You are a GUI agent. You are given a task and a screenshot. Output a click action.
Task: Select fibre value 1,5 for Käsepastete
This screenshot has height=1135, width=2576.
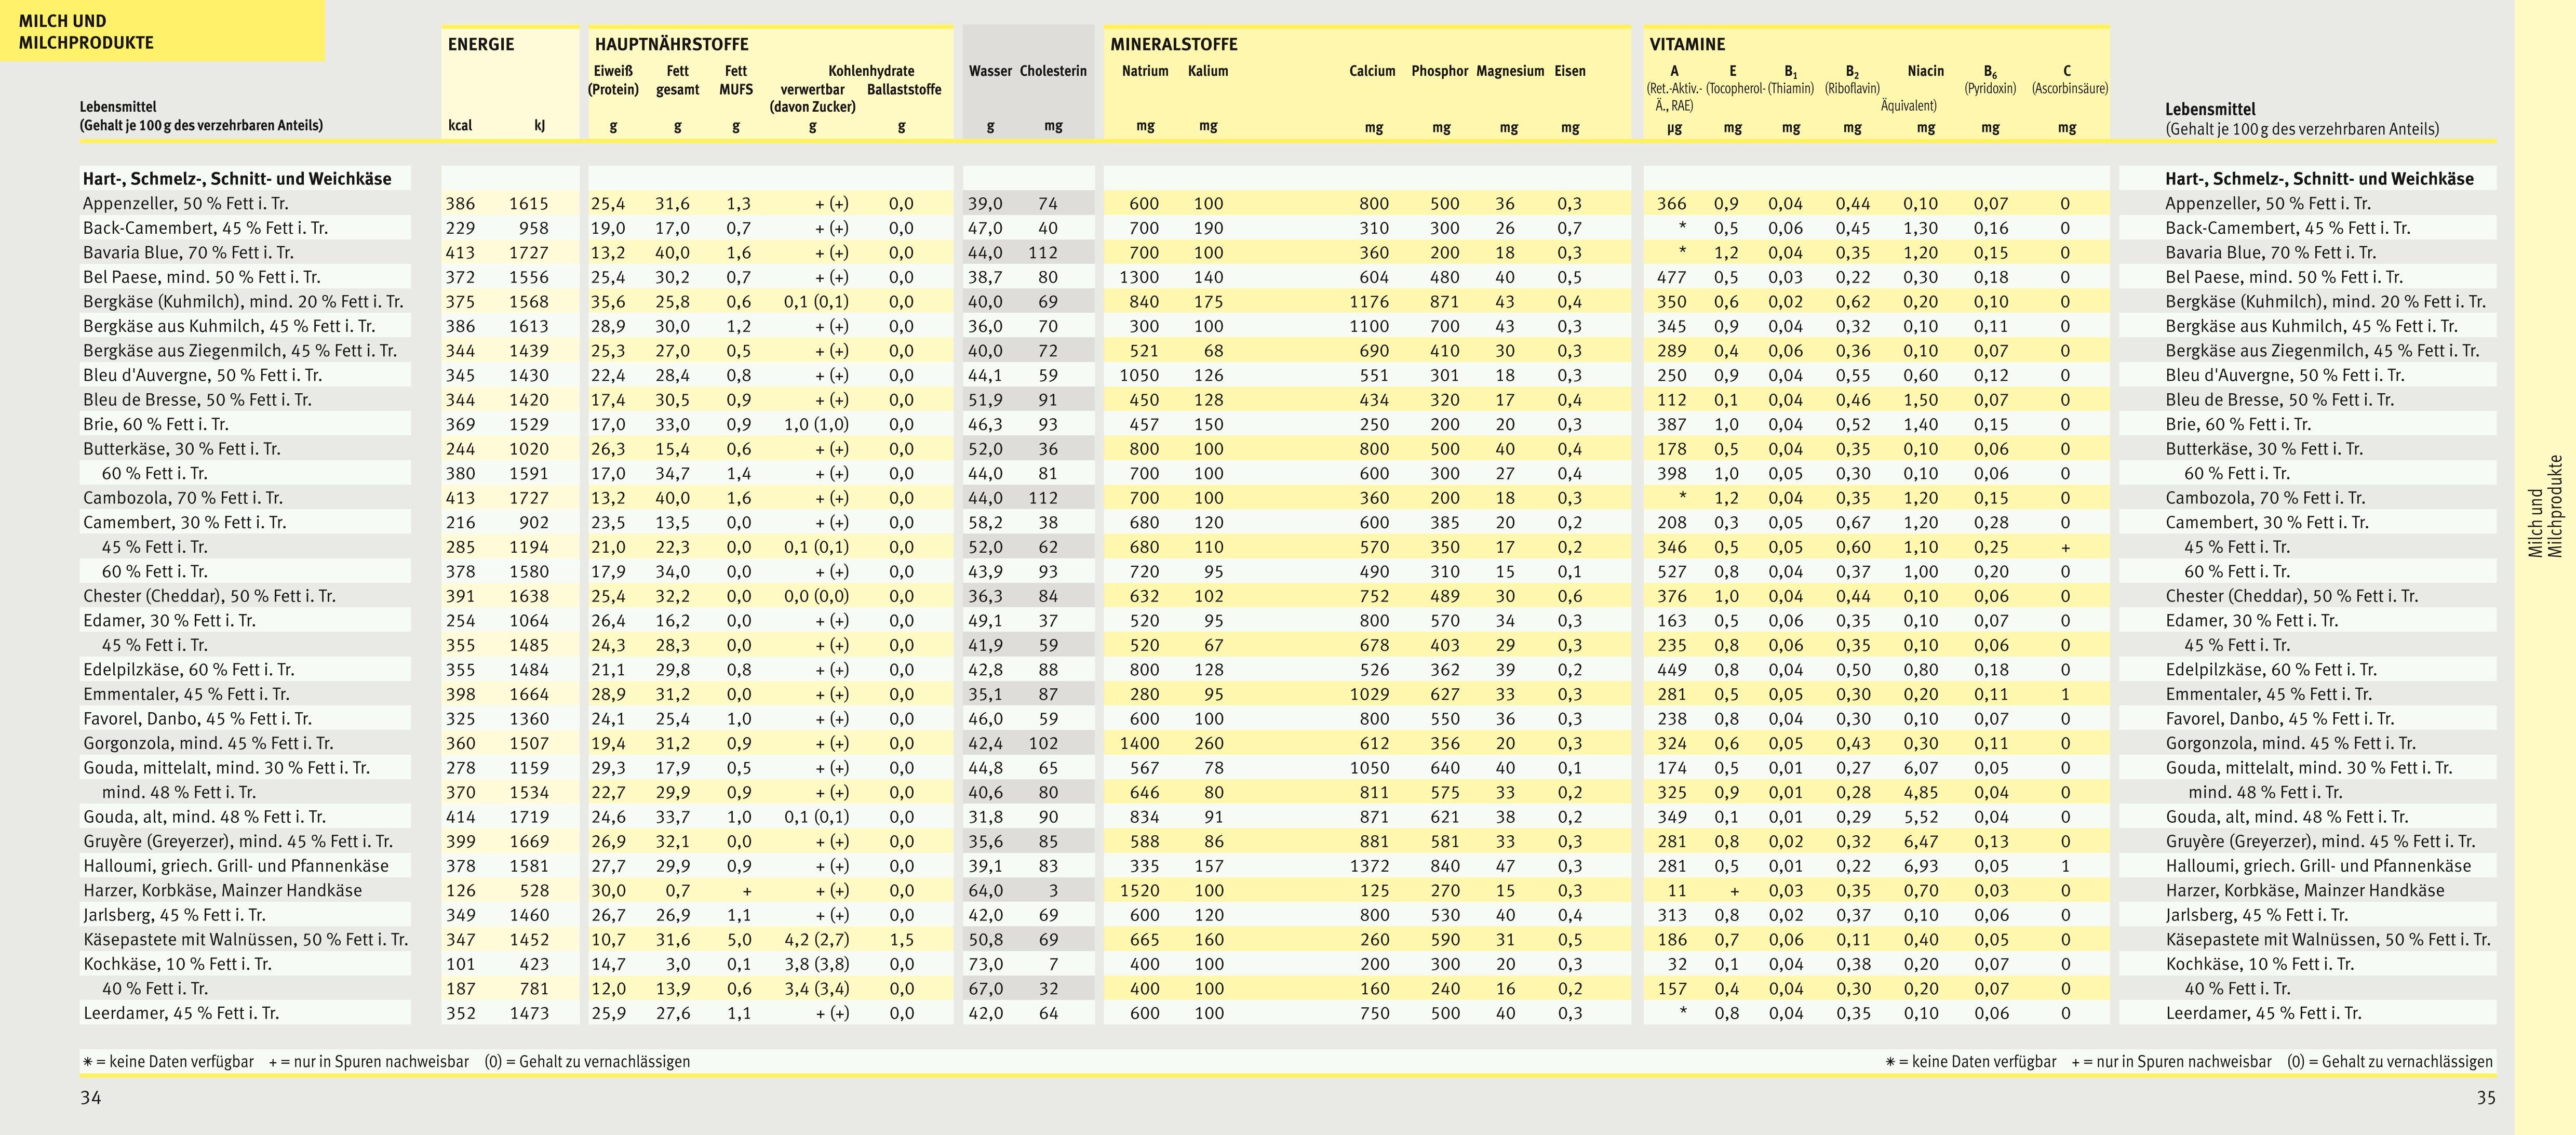(901, 940)
